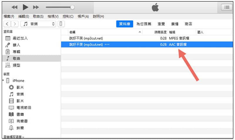The width and height of the screenshot is (235, 140).
Task: Open the 說明(H) menu
Action: point(98,16)
